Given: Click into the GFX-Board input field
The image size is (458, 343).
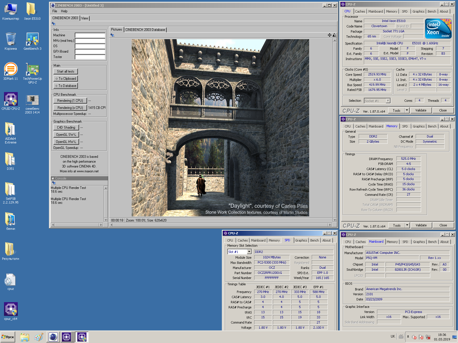Looking at the screenshot, I should 90,51.
